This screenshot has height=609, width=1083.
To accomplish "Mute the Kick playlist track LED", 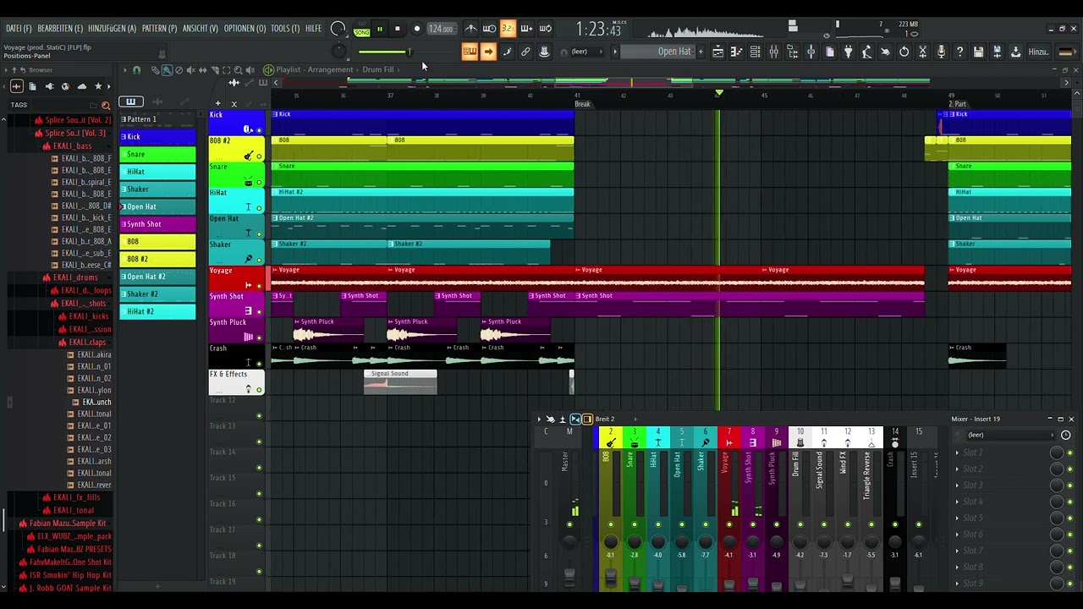I will (x=259, y=130).
